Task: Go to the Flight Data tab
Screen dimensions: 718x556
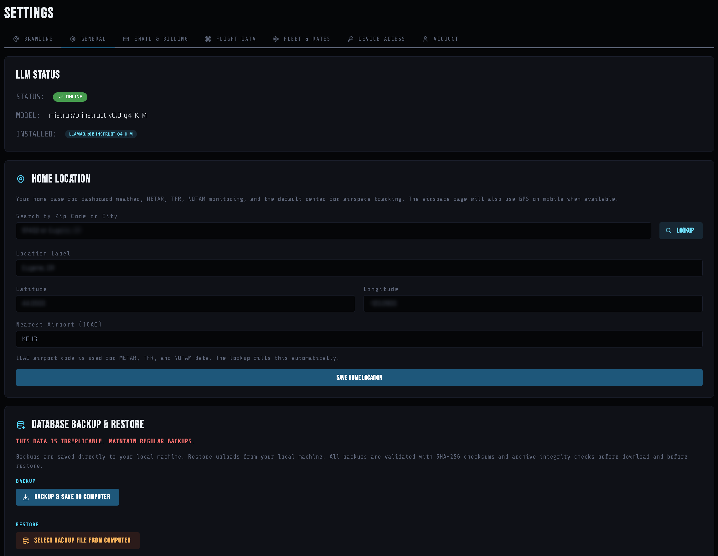Action: click(x=230, y=39)
